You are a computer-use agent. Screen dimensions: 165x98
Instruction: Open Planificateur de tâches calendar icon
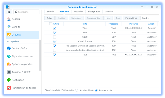pyautogui.click(x=9, y=88)
